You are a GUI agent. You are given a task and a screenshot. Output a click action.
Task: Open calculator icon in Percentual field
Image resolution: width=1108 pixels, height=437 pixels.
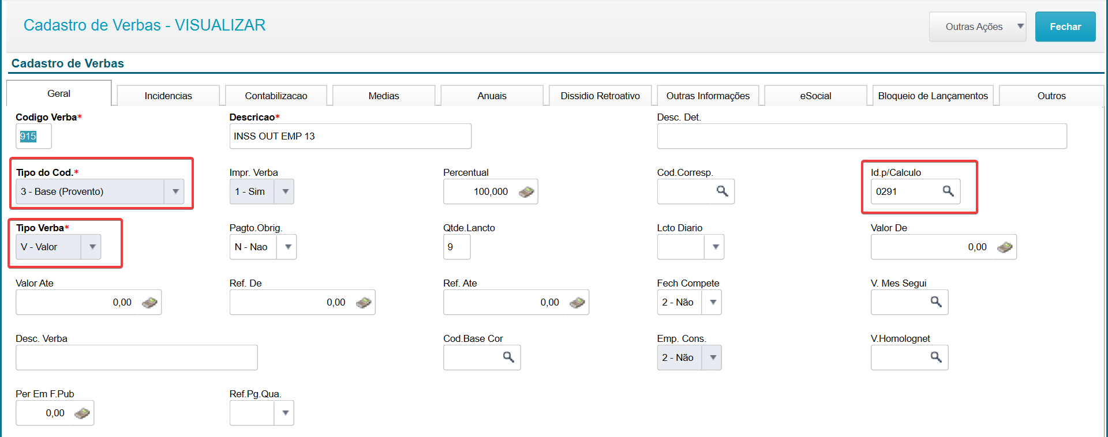pos(526,192)
